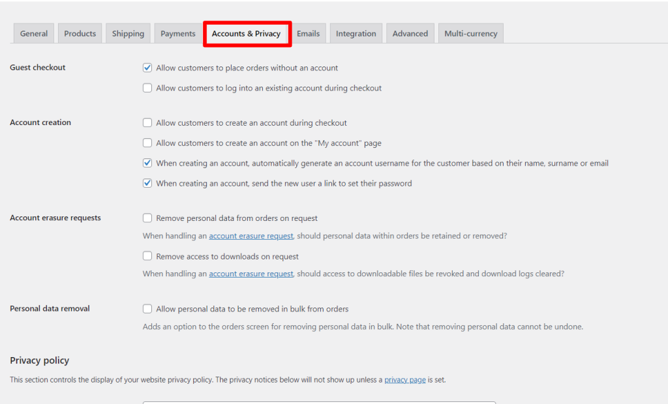The image size is (668, 404).
Task: Switch to the Products tab
Action: click(x=80, y=34)
